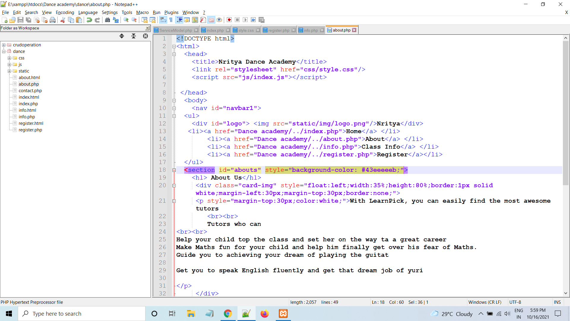Collapse all folders in workspace panel
The image size is (570, 321).
tap(134, 36)
